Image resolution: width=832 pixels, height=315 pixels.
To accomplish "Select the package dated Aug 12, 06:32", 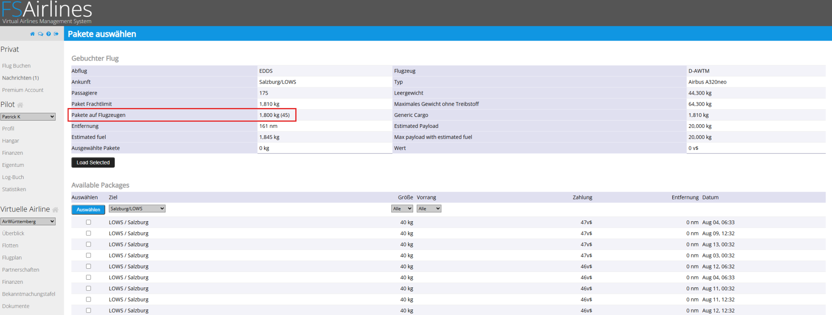I will tap(89, 266).
